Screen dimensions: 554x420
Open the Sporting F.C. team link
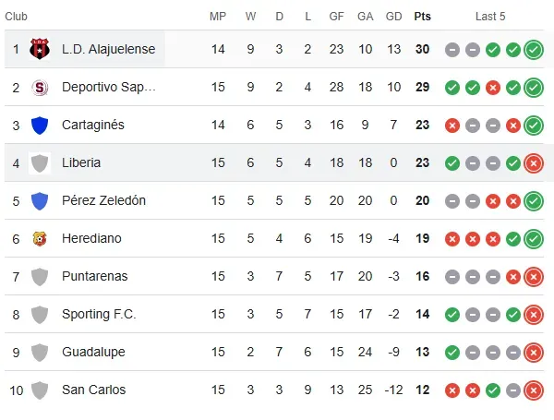coord(99,314)
